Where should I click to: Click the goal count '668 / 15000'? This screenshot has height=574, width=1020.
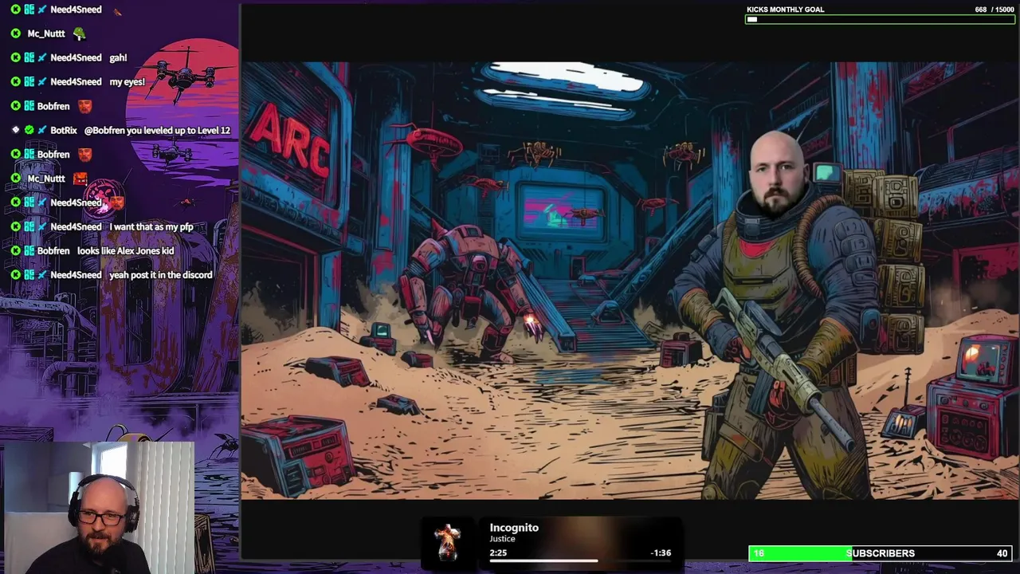pyautogui.click(x=994, y=10)
